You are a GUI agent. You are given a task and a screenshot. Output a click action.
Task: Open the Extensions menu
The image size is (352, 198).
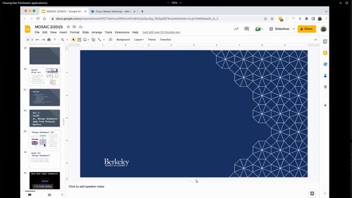[122, 32]
